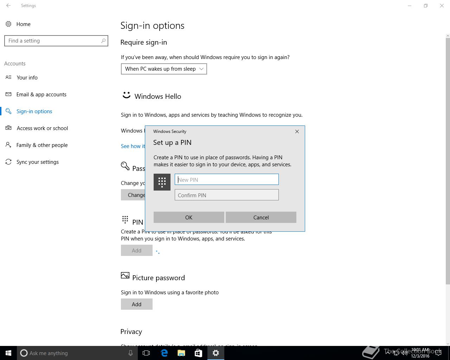This screenshot has height=360, width=450.
Task: Click the PIN keypad icon heading in Settings
Action: [125, 220]
